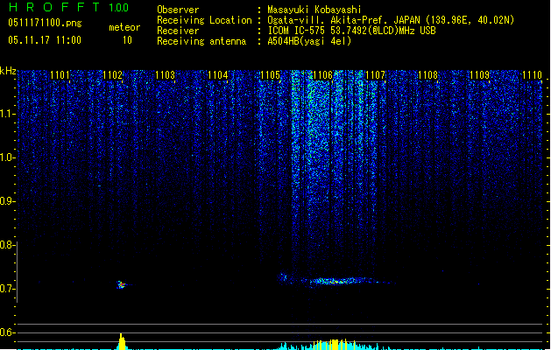Viewport: 551px width, 350px height.
Task: Click the 0.8 kHz axis label
Action: click(x=7, y=245)
